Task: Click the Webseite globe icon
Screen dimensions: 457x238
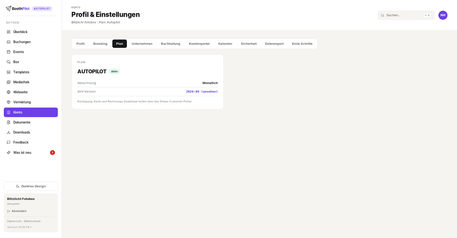Action: 9,92
